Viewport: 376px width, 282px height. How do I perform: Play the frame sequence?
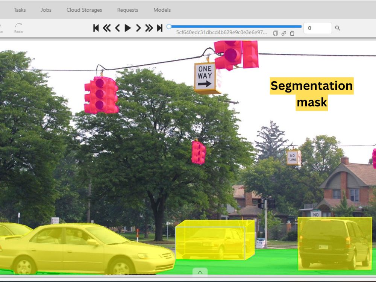coord(127,28)
